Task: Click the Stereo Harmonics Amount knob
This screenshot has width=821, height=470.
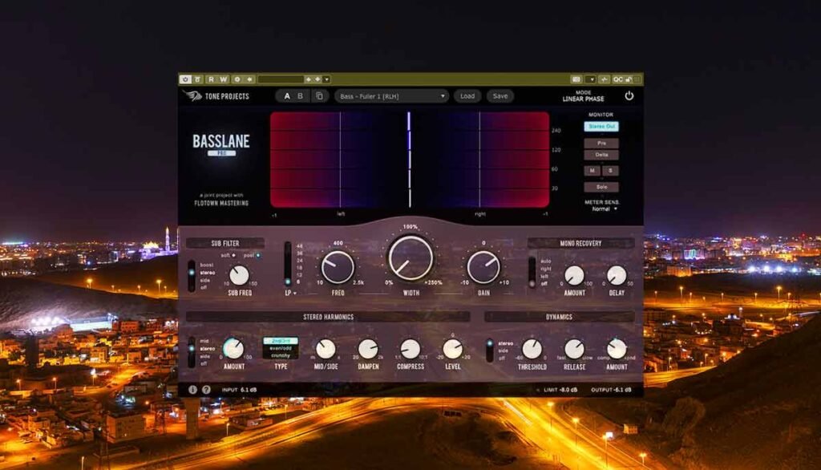Action: [233, 348]
